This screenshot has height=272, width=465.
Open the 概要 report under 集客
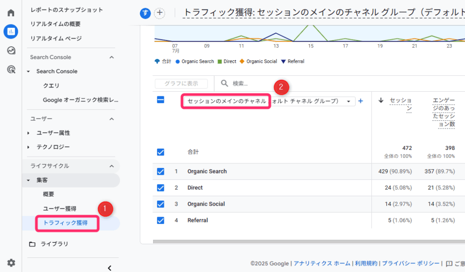click(x=48, y=194)
